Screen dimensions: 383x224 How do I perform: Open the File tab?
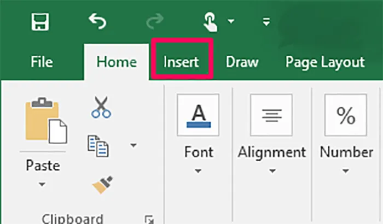pos(42,62)
